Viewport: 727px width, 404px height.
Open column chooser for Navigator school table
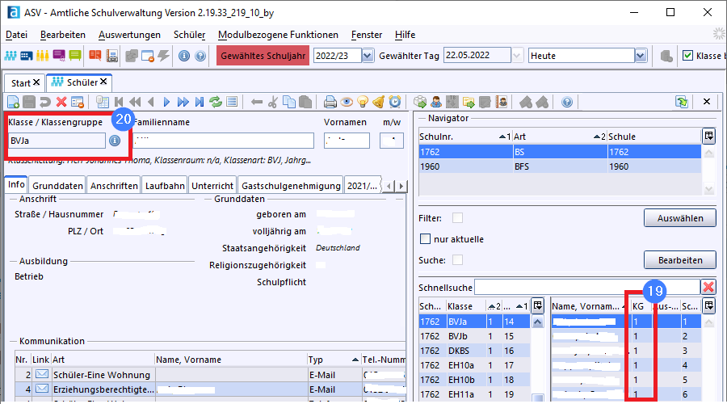[709, 136]
